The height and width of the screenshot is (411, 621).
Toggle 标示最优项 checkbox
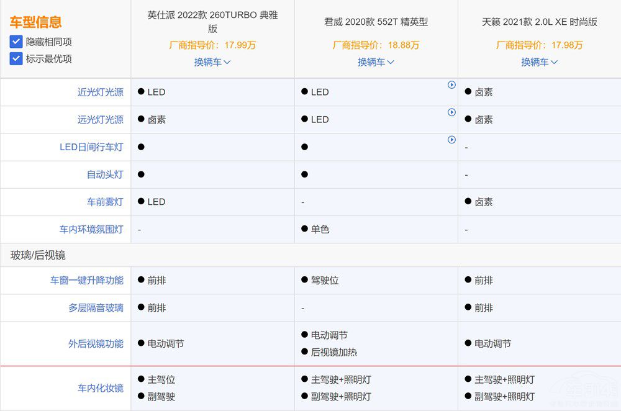(16, 58)
